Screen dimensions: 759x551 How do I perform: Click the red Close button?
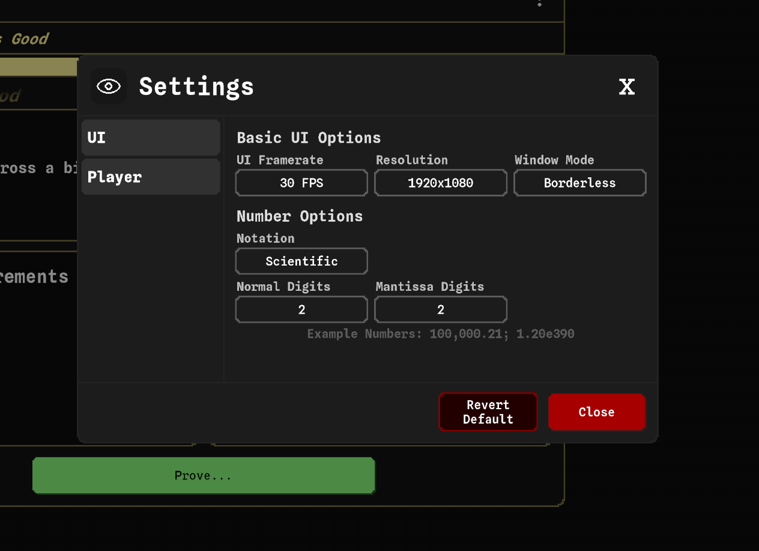(x=596, y=412)
